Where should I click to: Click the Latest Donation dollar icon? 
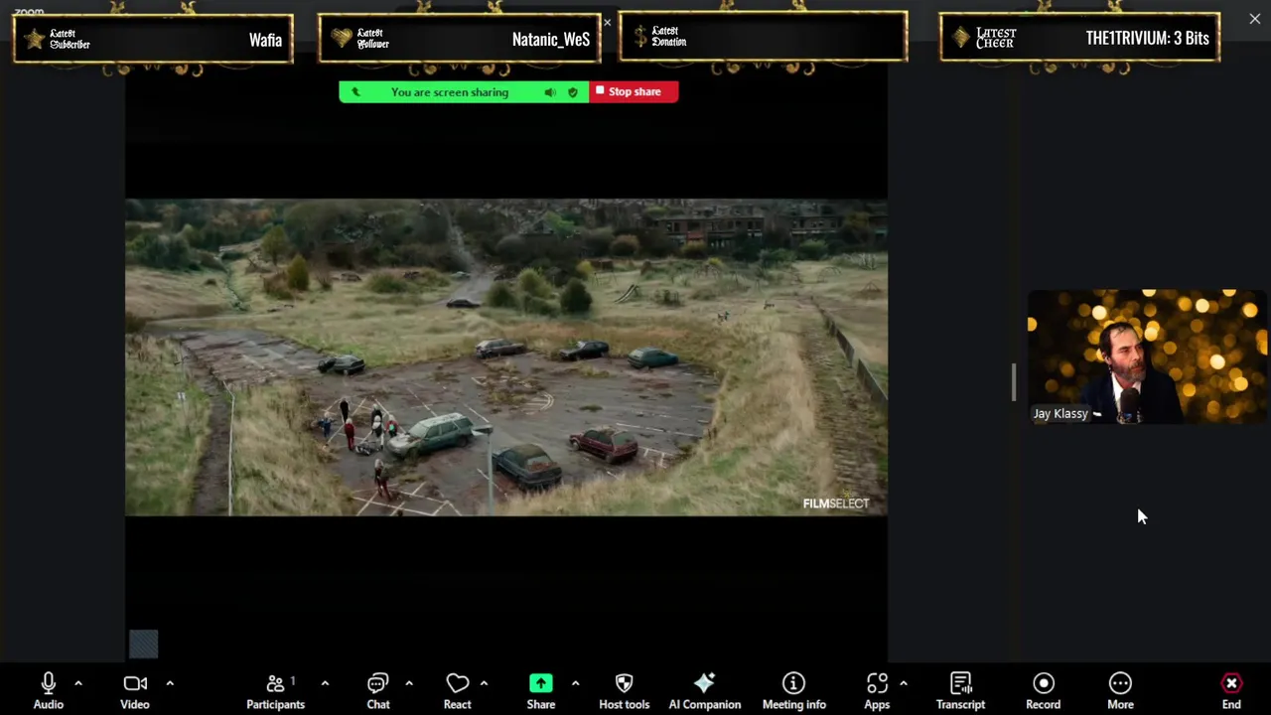(640, 37)
